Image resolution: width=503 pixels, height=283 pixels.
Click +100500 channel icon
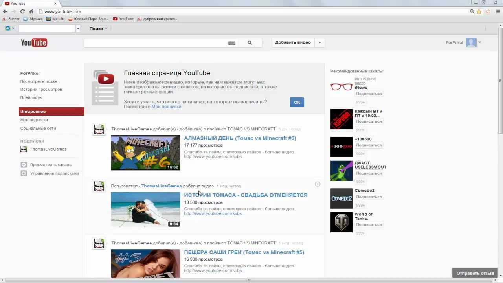click(341, 147)
